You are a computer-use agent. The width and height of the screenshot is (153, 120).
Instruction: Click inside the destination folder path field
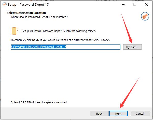click(65, 47)
